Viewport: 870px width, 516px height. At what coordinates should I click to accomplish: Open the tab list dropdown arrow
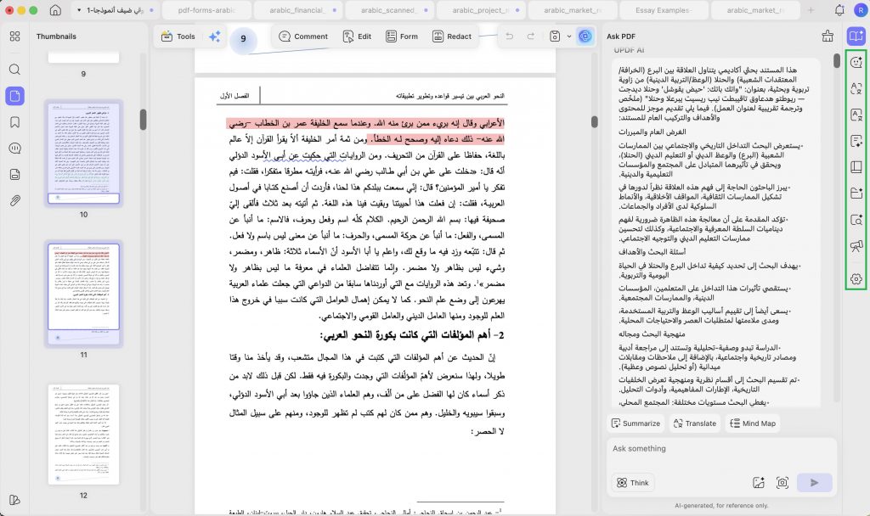(x=79, y=10)
